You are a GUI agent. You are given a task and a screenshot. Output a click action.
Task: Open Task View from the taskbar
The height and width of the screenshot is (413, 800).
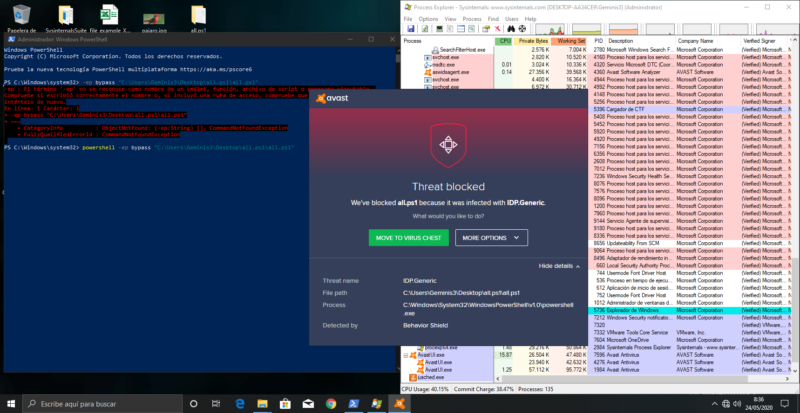point(216,404)
